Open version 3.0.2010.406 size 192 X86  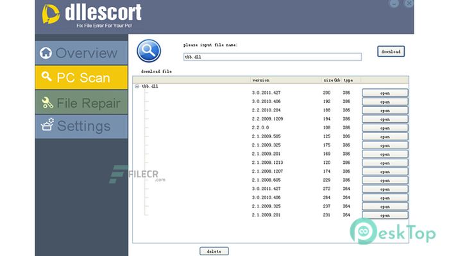coord(385,102)
